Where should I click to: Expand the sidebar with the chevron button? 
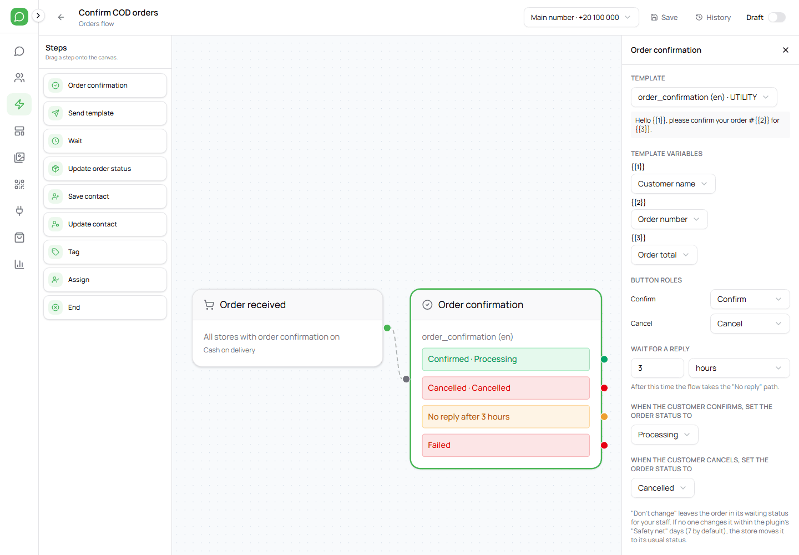(38, 16)
